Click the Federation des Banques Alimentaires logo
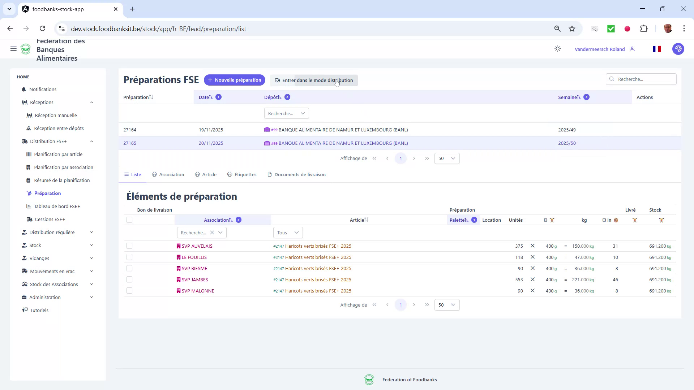 click(26, 49)
